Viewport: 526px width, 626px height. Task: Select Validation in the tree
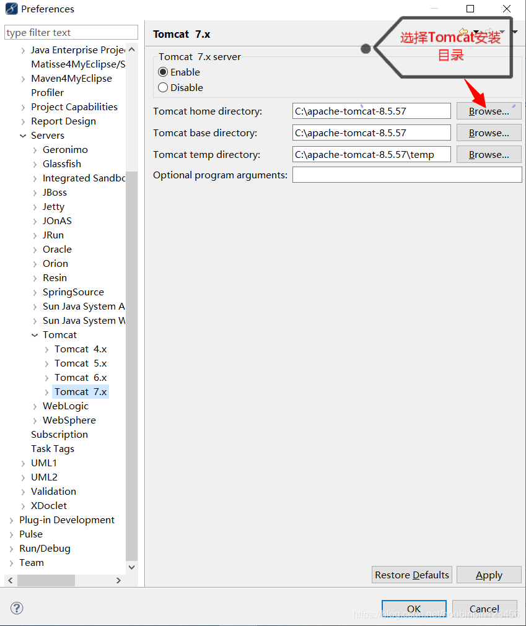tap(53, 491)
